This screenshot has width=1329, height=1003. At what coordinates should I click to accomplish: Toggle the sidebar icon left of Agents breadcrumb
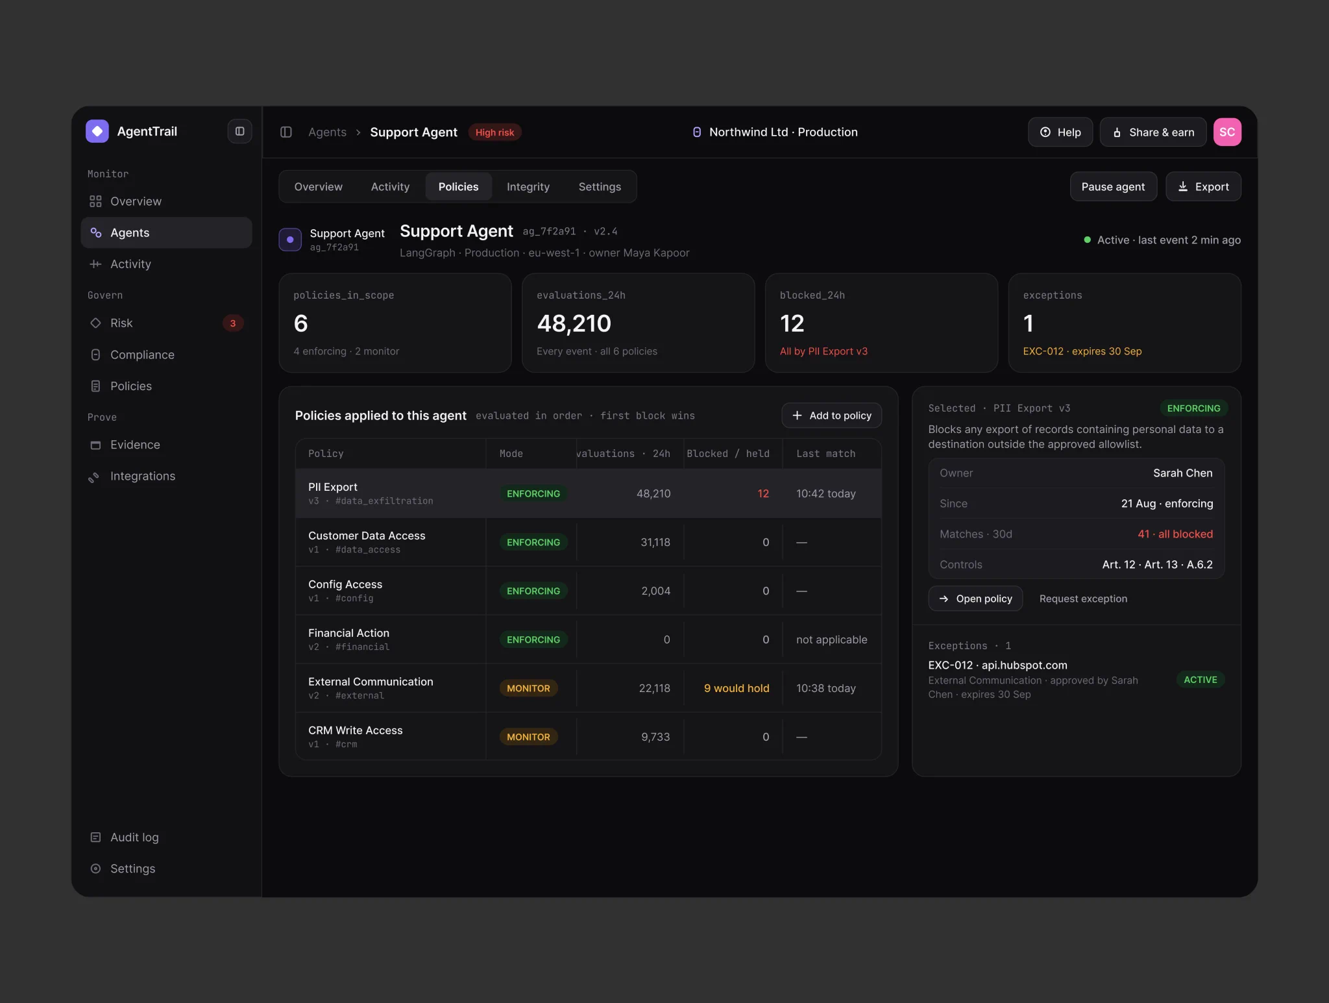pos(286,132)
